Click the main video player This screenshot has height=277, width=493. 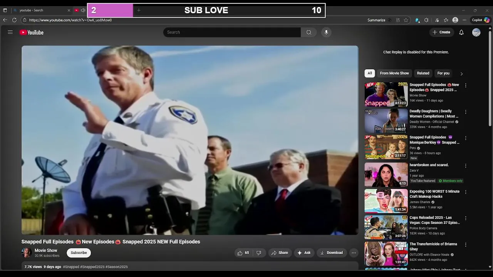click(x=190, y=140)
